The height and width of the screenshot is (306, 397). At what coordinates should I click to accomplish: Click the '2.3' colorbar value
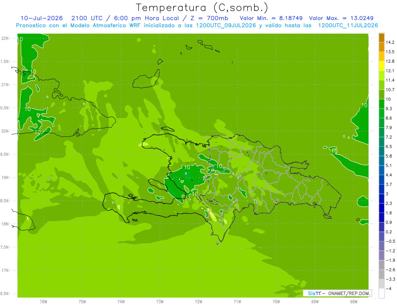pyautogui.click(x=389, y=203)
